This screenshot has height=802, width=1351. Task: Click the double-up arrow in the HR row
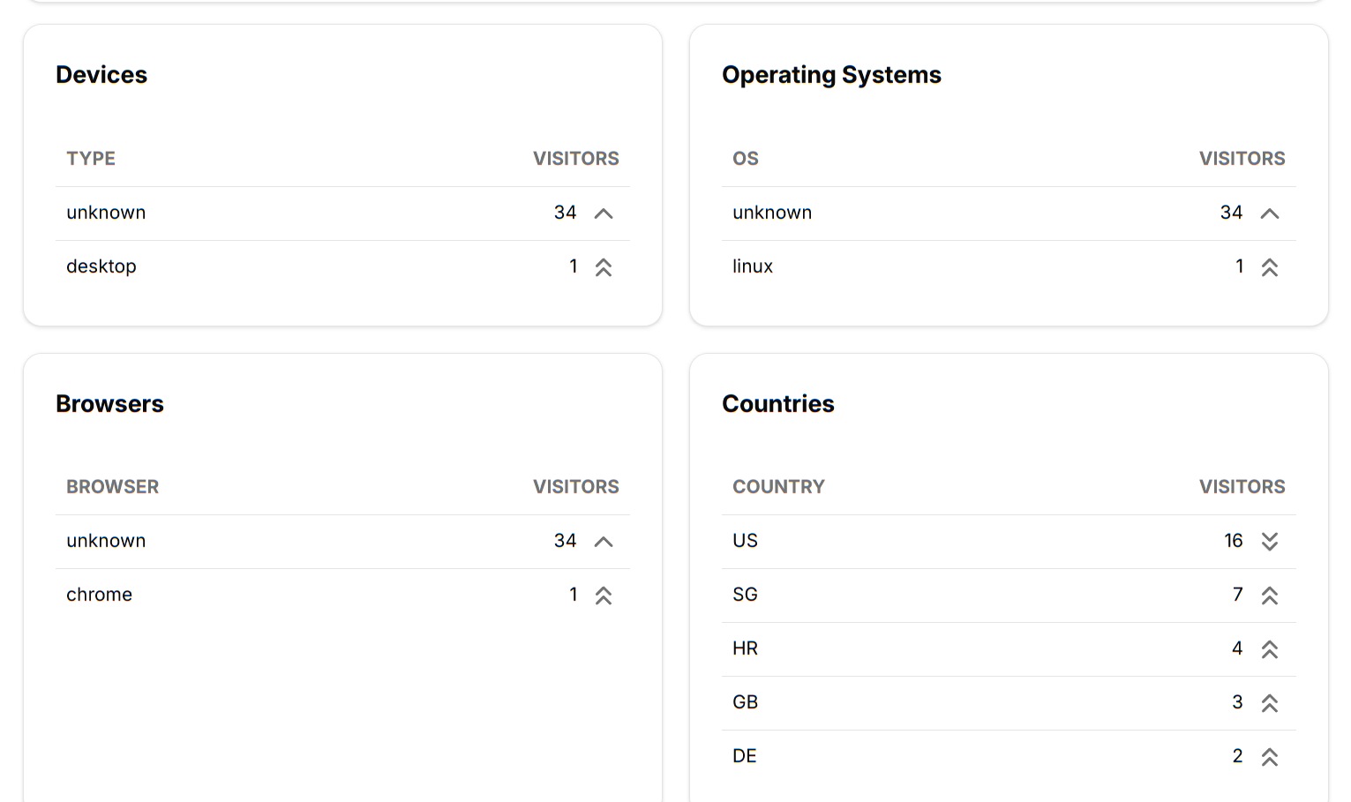point(1269,649)
